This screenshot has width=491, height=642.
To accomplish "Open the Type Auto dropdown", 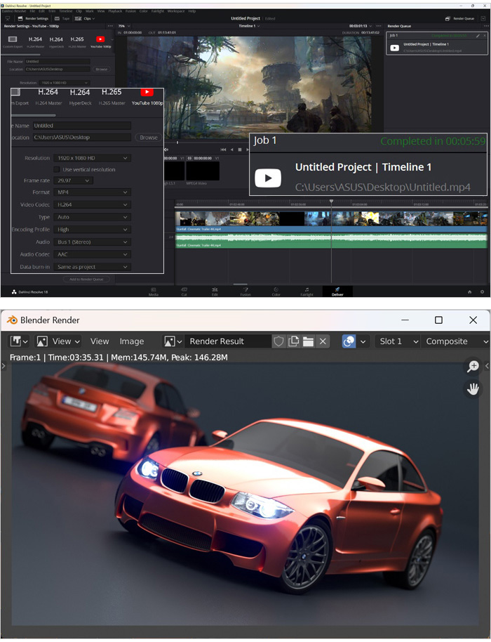I will tap(93, 217).
